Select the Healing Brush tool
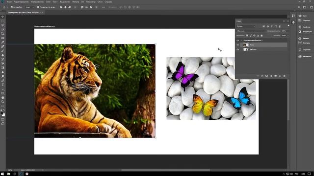The height and width of the screenshot is (176, 314). [2, 46]
